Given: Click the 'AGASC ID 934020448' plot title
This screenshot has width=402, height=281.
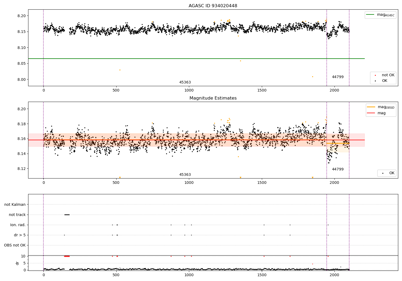Looking at the screenshot, I should pyautogui.click(x=213, y=6).
